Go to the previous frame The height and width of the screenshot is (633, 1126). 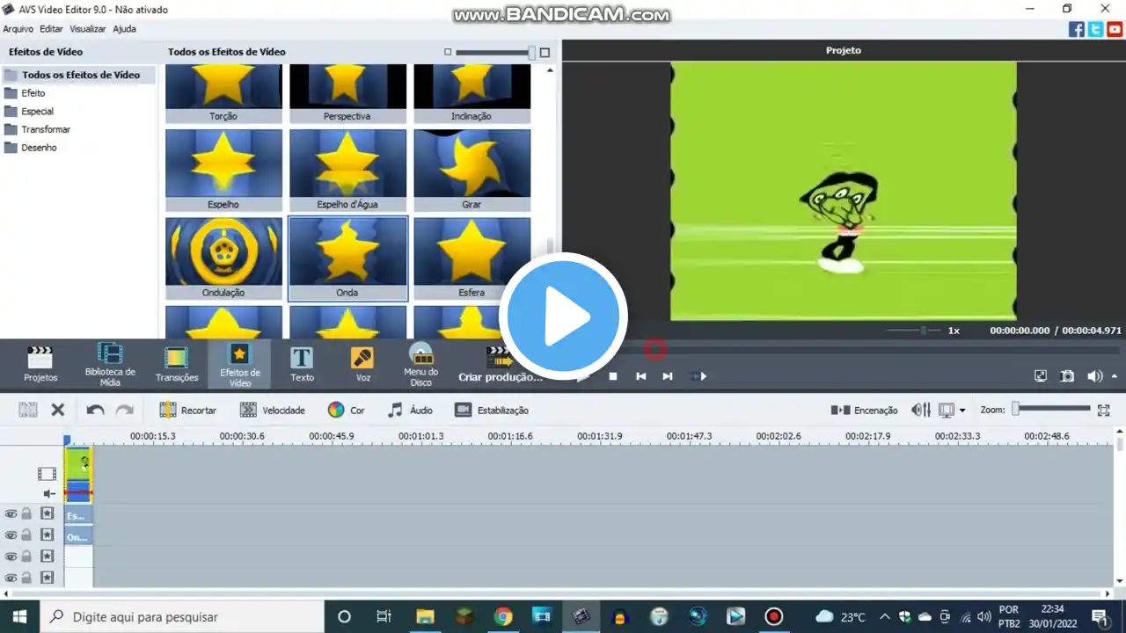tap(641, 376)
